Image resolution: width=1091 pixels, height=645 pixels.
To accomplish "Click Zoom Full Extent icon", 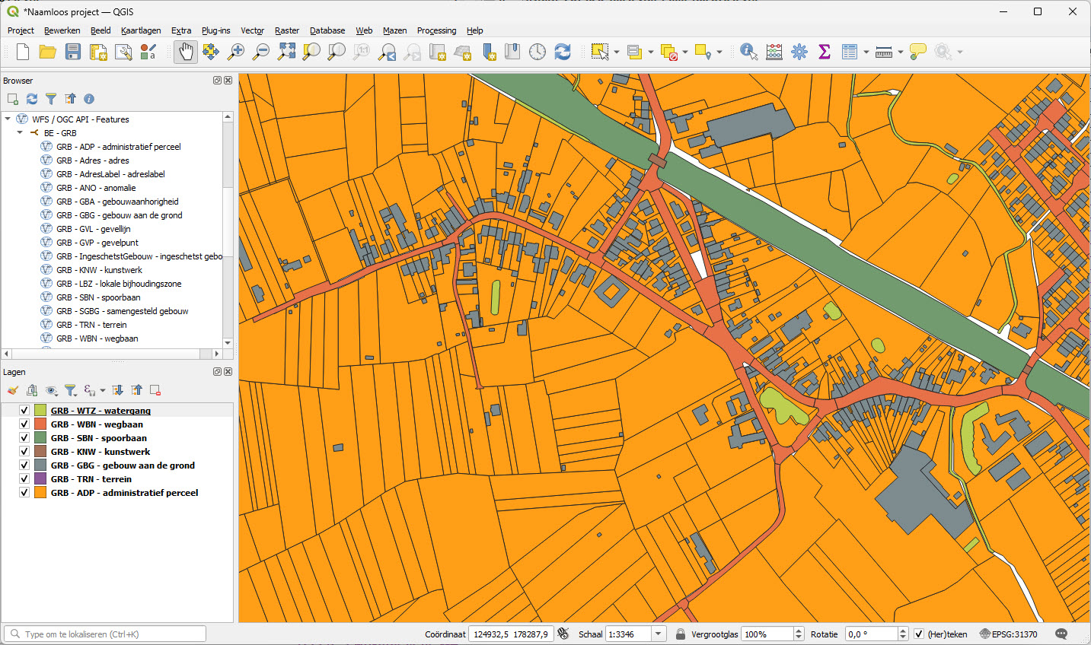I will 286,52.
